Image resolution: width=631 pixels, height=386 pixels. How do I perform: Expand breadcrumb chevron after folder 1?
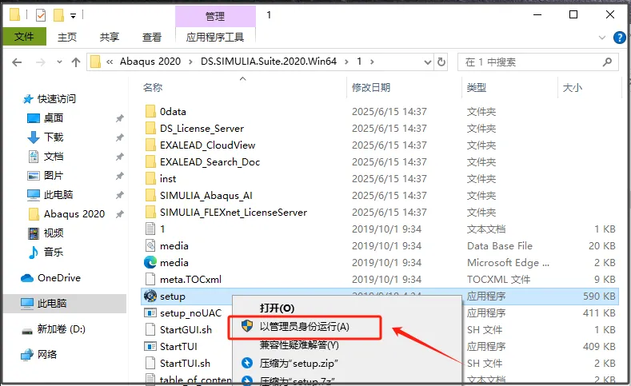(372, 62)
